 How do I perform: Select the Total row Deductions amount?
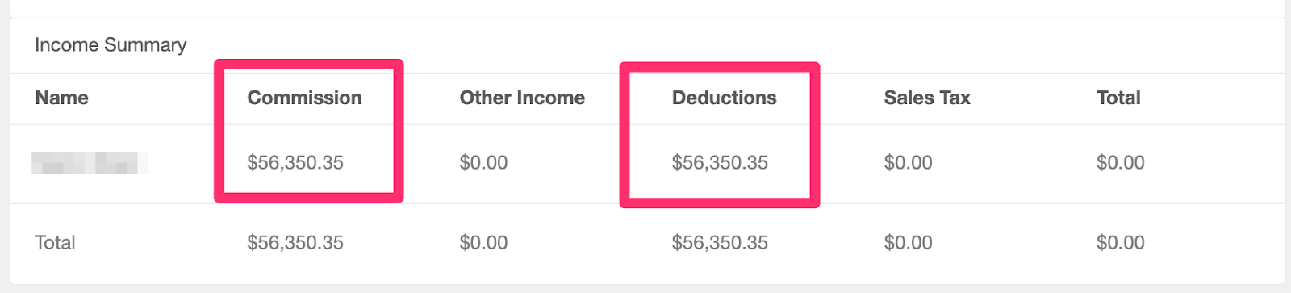click(720, 242)
